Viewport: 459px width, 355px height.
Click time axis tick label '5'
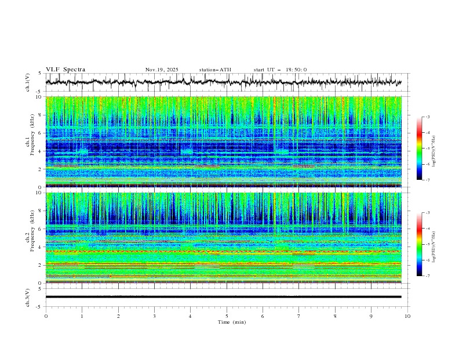pyautogui.click(x=227, y=316)
